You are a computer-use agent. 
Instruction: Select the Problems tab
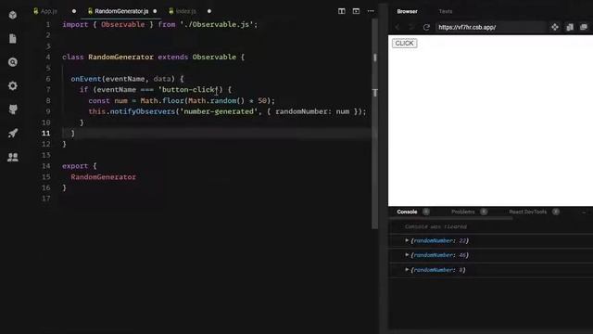463,212
